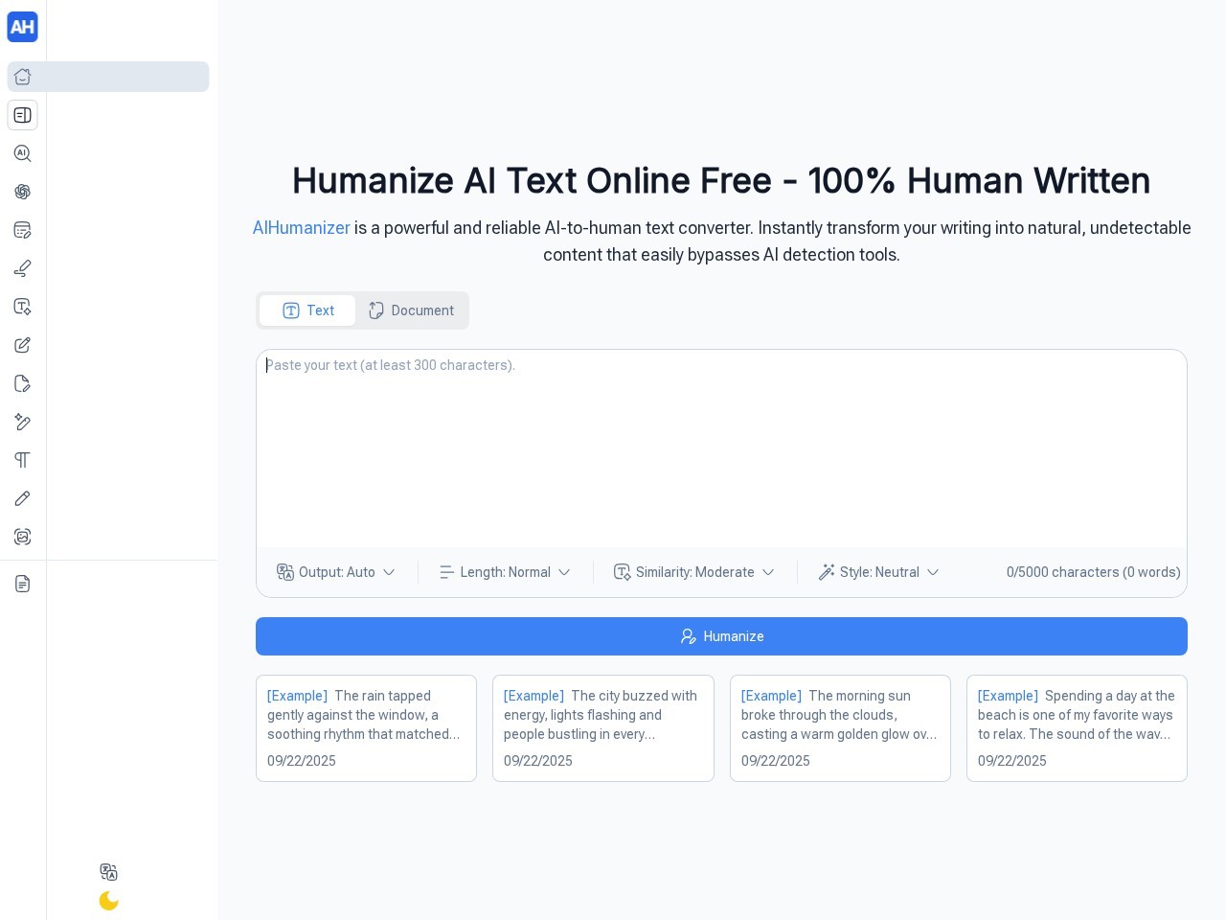Click the '0/5000 characters (0 words)' counter

[x=1093, y=572]
